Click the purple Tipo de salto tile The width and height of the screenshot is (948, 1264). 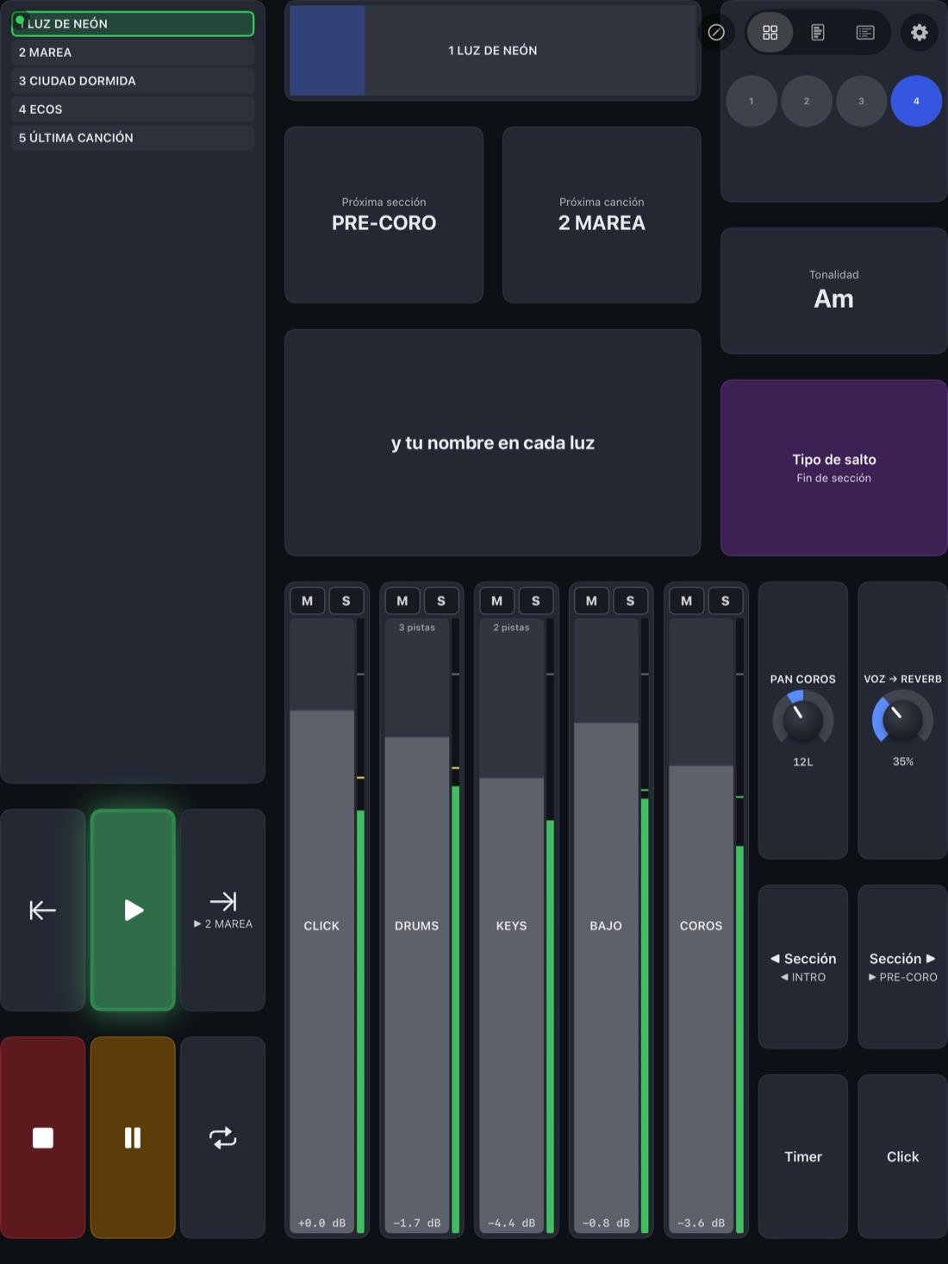click(x=834, y=467)
